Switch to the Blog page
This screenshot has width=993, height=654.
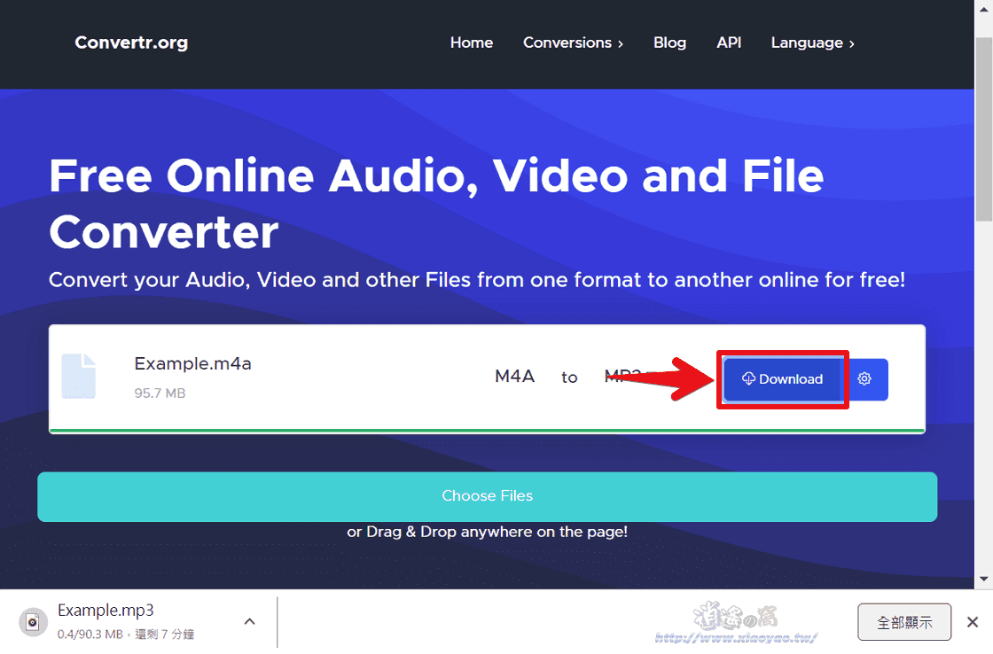pyautogui.click(x=669, y=43)
